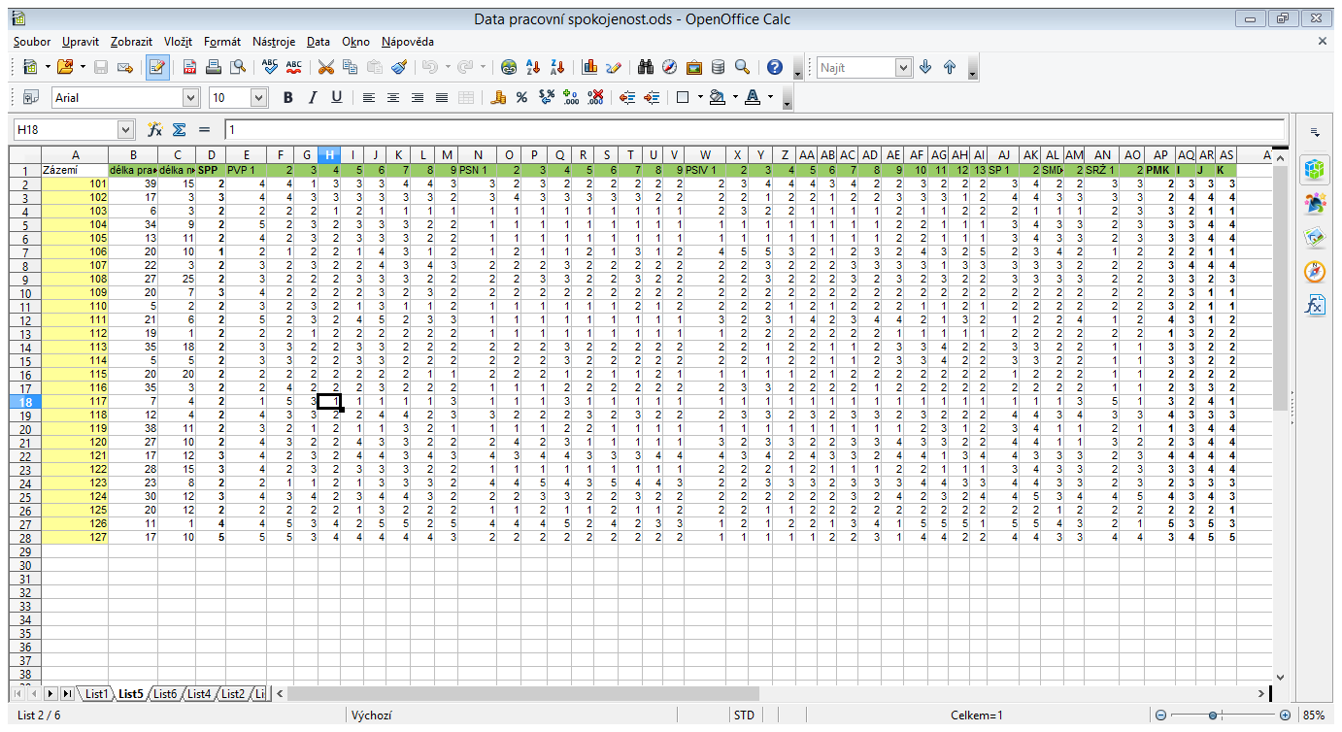Click the Show Draw Functions icon
This screenshot has width=1342, height=732.
614,67
